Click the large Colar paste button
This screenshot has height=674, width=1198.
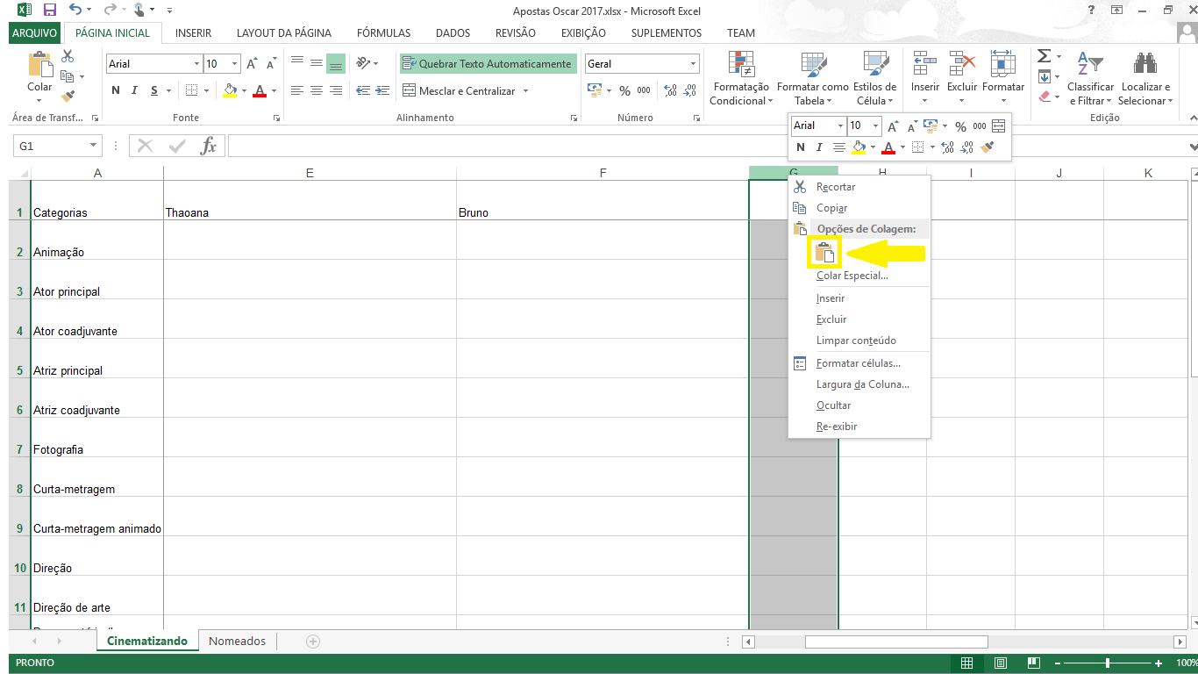(x=39, y=72)
